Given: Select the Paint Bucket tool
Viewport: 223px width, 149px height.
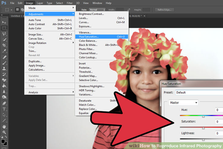Looking at the screenshot, I should [4, 86].
